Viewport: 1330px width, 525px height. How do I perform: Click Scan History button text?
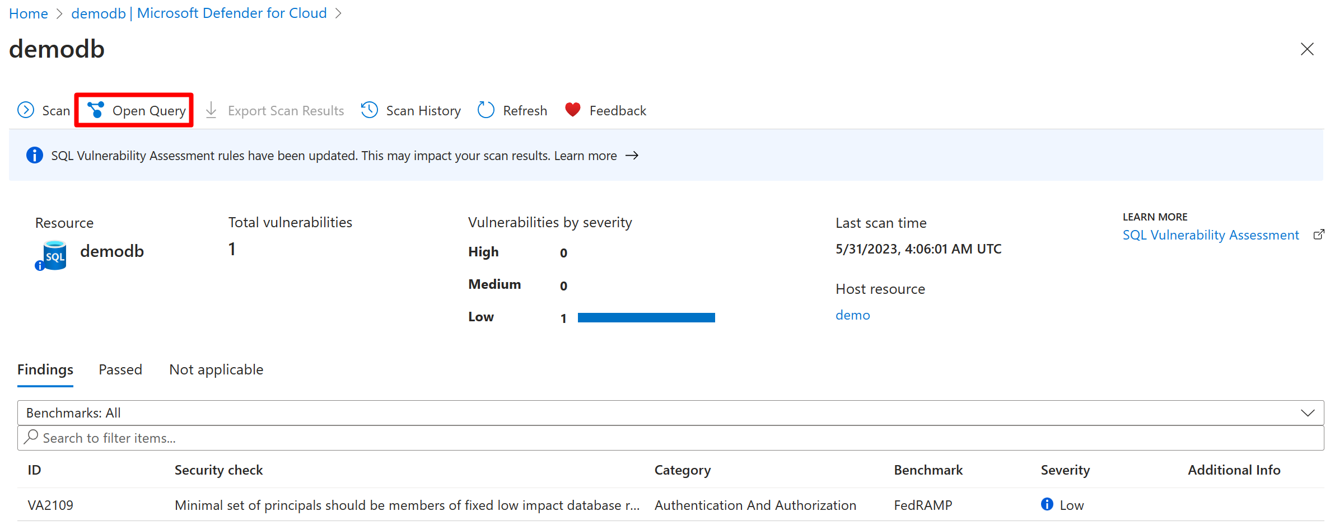pyautogui.click(x=423, y=111)
